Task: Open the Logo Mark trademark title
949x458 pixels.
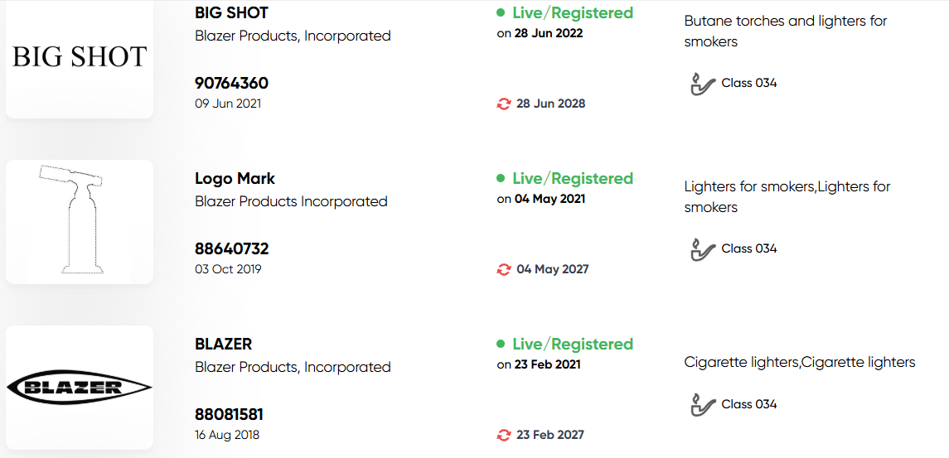Action: click(x=235, y=179)
